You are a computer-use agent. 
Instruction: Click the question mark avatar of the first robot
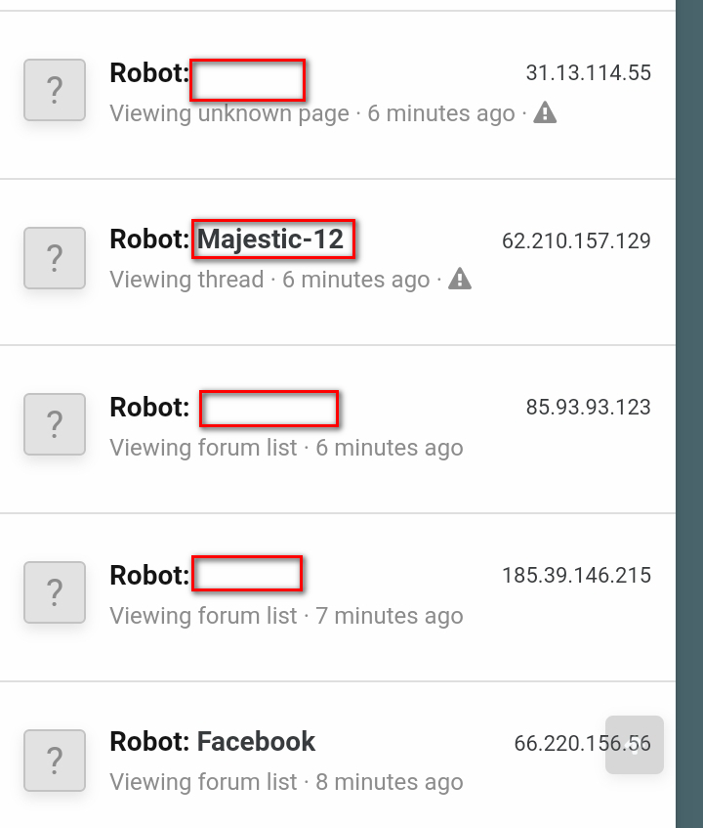tap(54, 90)
